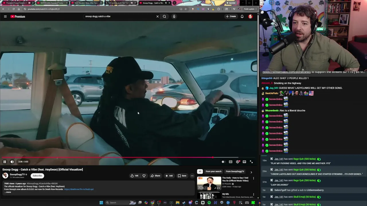Open options for My Mix
Image resolution: width=367 pixels, height=206 pixels.
pos(253,195)
